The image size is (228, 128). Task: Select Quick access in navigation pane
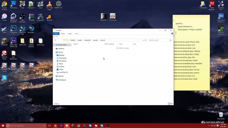click(62, 45)
